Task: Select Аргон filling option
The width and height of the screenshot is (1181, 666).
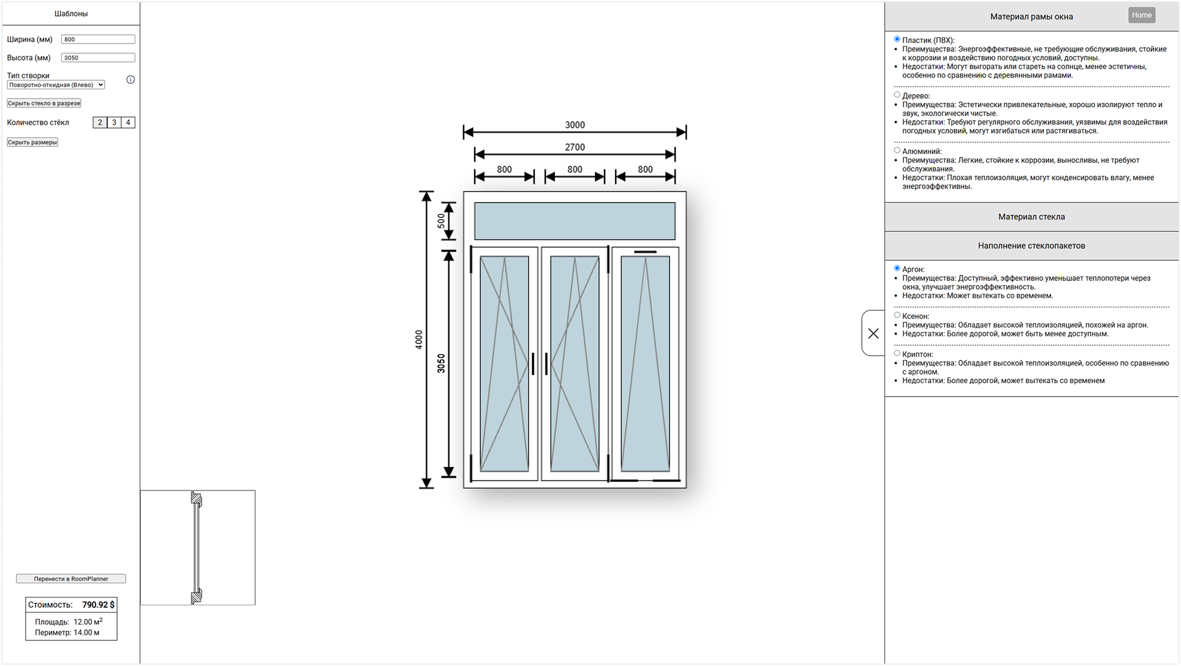Action: 897,268
